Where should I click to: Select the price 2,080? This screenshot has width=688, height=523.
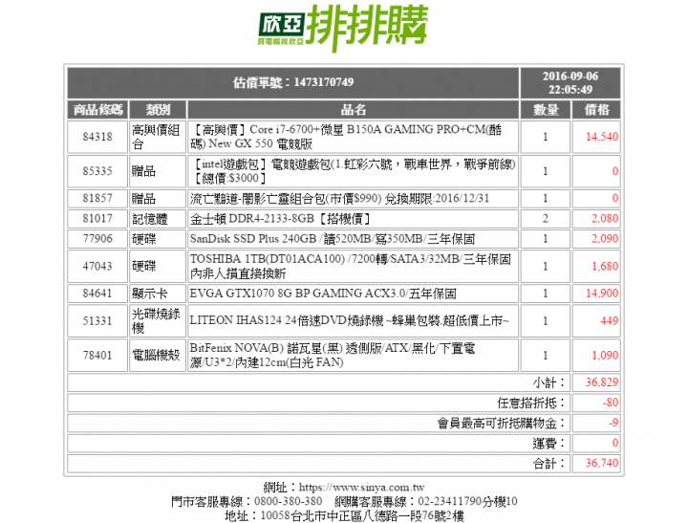click(x=605, y=218)
